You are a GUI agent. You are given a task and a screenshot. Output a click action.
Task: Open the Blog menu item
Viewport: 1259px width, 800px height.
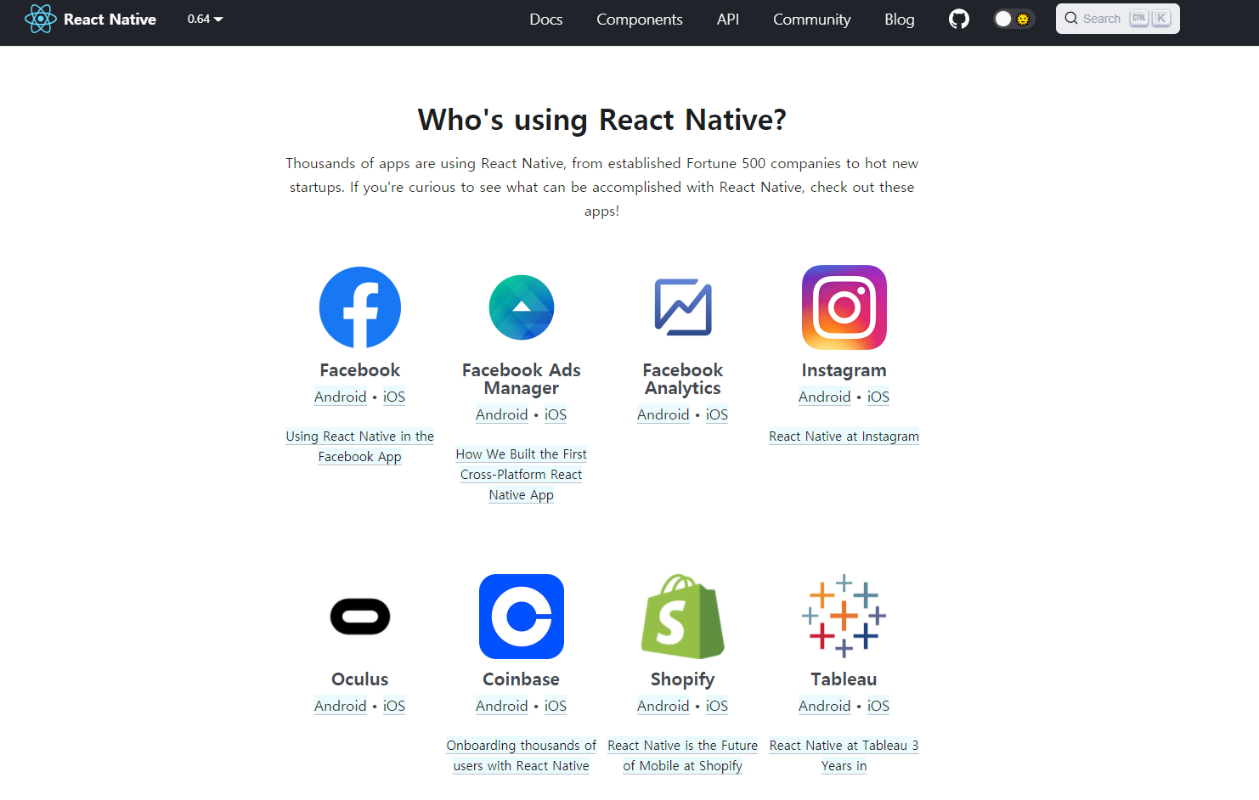coord(899,19)
